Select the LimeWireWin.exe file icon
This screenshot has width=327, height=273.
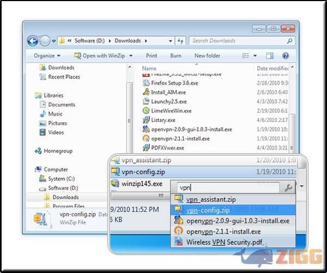(x=146, y=111)
